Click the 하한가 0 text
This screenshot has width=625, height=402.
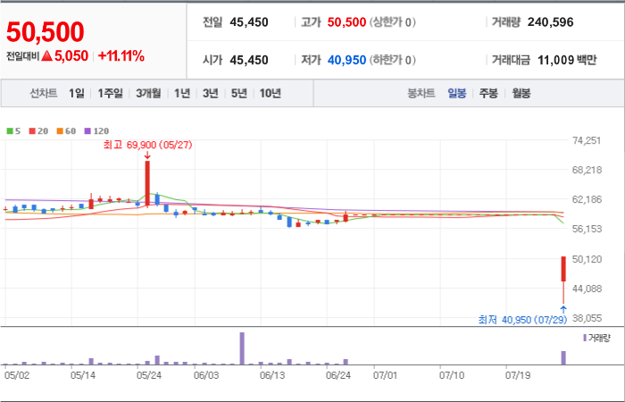[392, 60]
